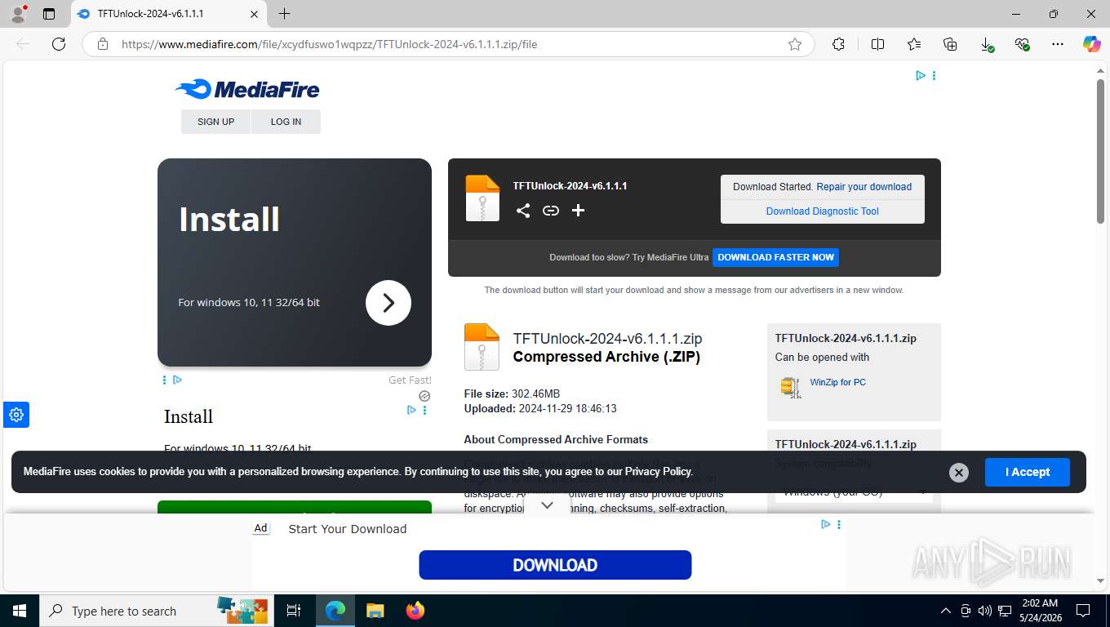Close the TFTUnlock browser tab

point(254,14)
